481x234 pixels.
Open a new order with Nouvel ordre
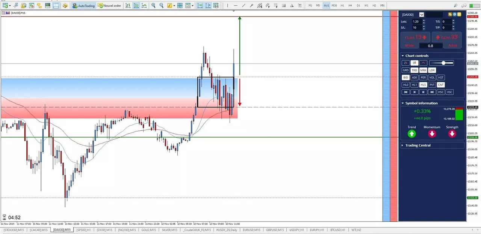(109, 6)
